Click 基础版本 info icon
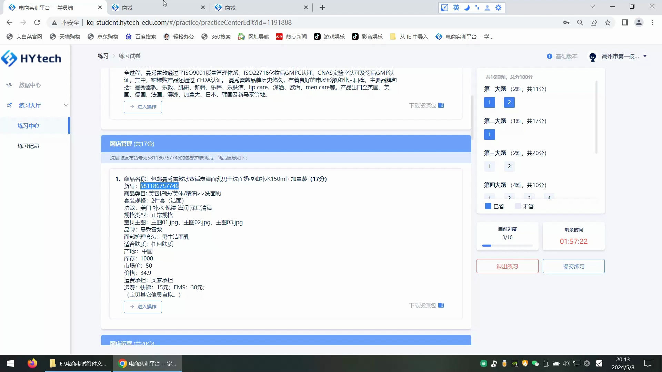662x372 pixels. coord(549,56)
